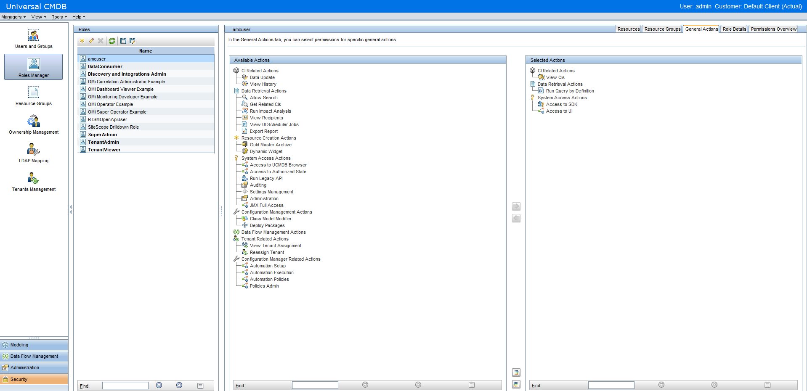Open Users and Groups module

click(34, 39)
